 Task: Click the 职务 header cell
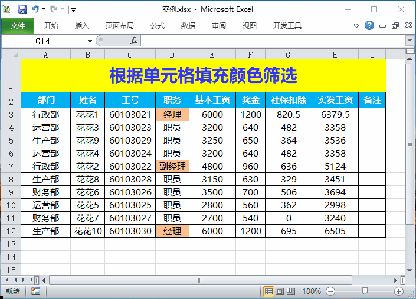pyautogui.click(x=172, y=99)
